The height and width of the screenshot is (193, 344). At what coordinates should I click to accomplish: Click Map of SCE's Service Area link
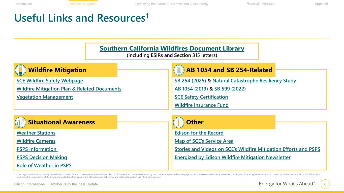pyautogui.click(x=204, y=141)
